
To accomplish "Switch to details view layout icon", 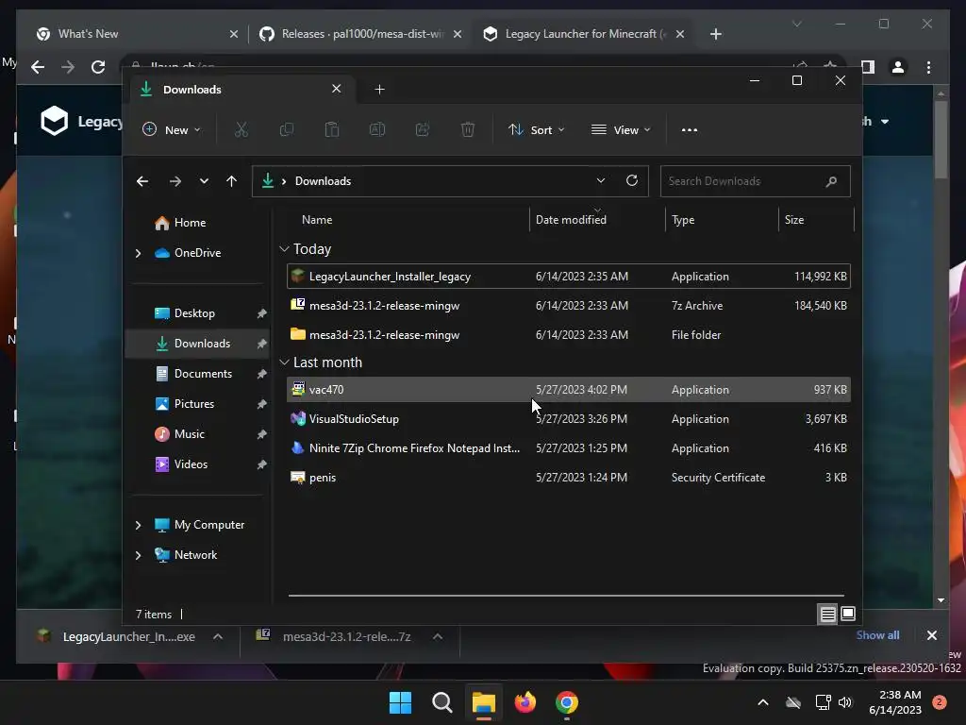I will point(827,614).
